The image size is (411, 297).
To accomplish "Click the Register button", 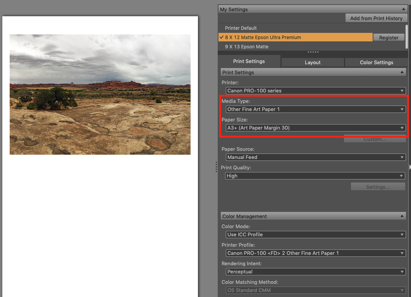I will [x=389, y=38].
